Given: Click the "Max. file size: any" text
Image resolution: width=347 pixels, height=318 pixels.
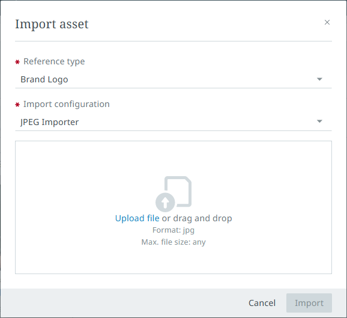Looking at the screenshot, I should pyautogui.click(x=173, y=242).
